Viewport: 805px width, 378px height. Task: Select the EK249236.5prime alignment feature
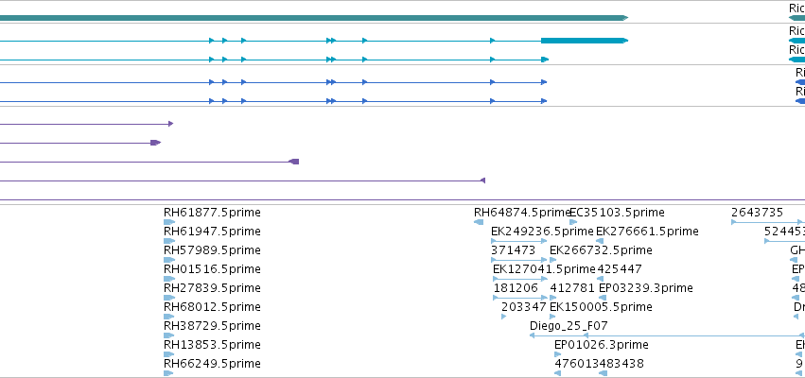pos(519,241)
